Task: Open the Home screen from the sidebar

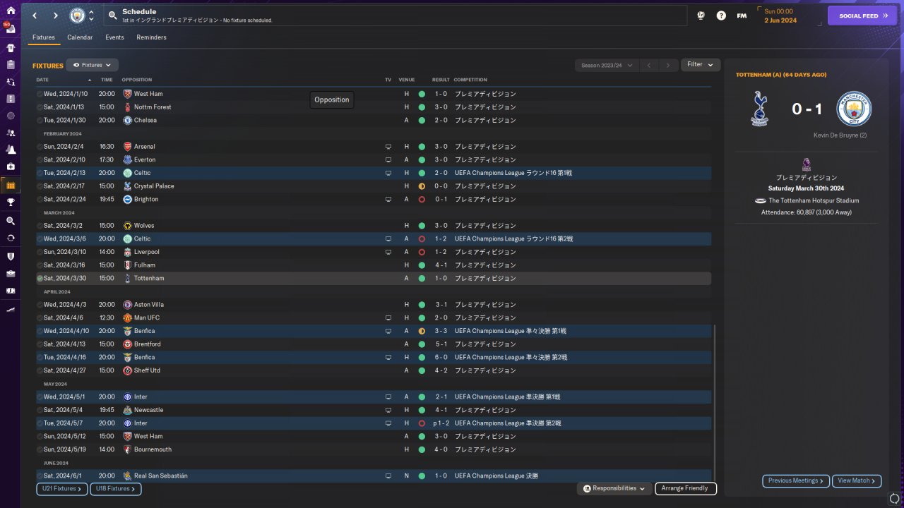Action: point(11,11)
